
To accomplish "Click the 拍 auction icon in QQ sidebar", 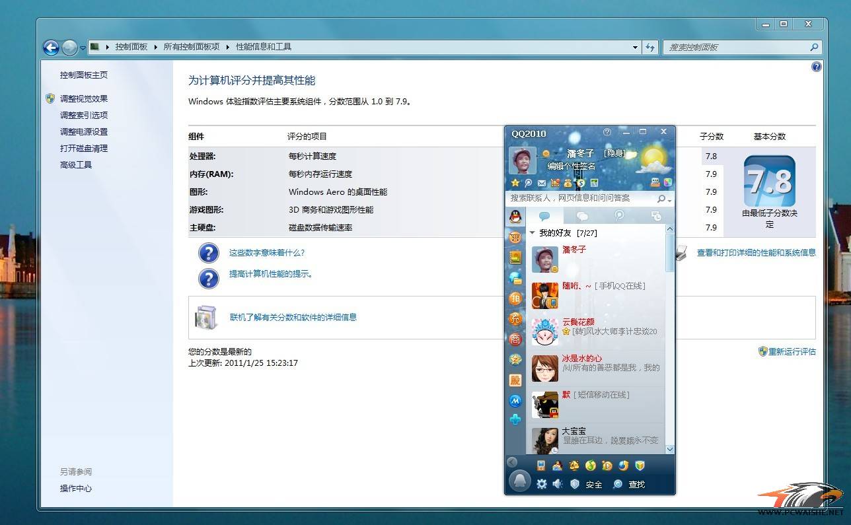I will pyautogui.click(x=515, y=298).
